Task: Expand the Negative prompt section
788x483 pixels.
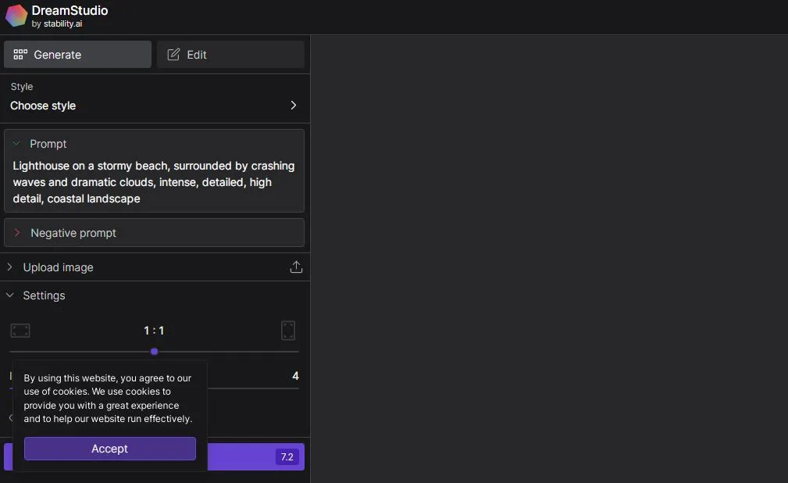Action: [x=154, y=232]
